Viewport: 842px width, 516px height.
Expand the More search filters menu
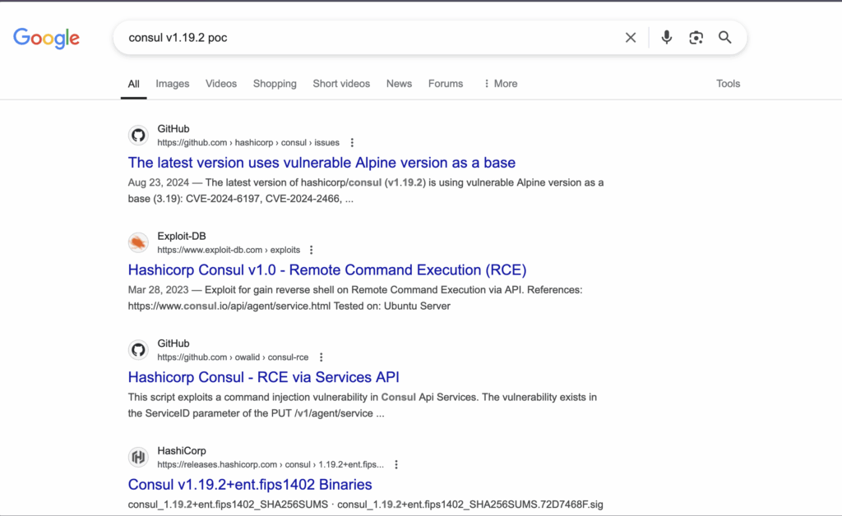pos(500,84)
